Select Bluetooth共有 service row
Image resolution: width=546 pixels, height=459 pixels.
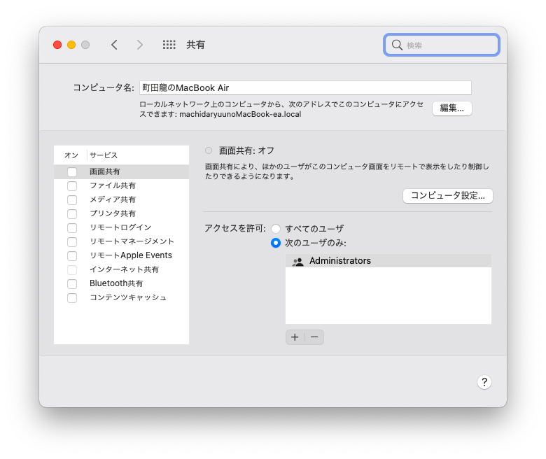[x=122, y=283]
